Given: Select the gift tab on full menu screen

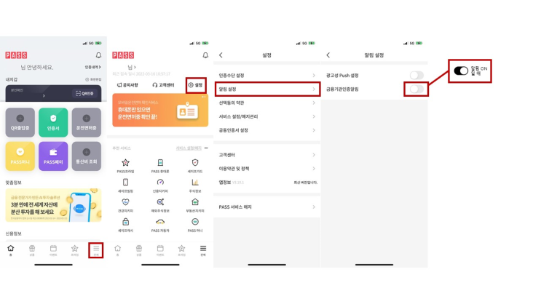Looking at the screenshot, I should click(x=139, y=250).
